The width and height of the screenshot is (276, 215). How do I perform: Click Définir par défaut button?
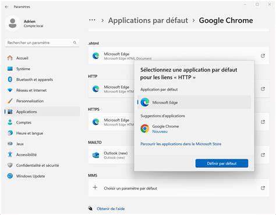[222, 163]
